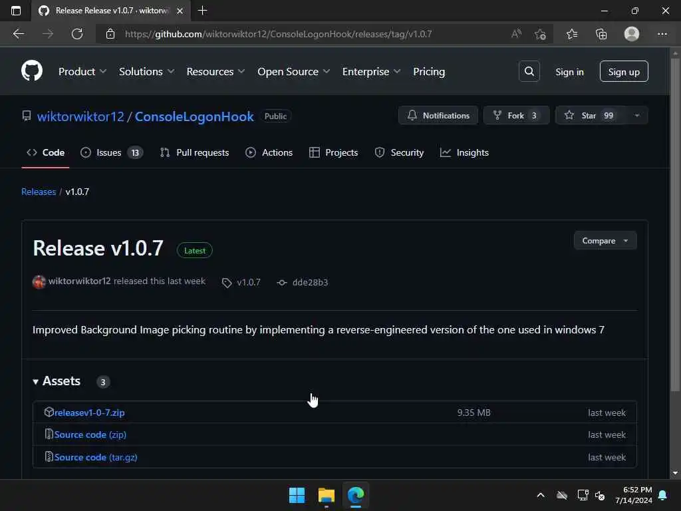Click the tag icon next to v1.0.7
The image size is (681, 511).
tap(226, 283)
